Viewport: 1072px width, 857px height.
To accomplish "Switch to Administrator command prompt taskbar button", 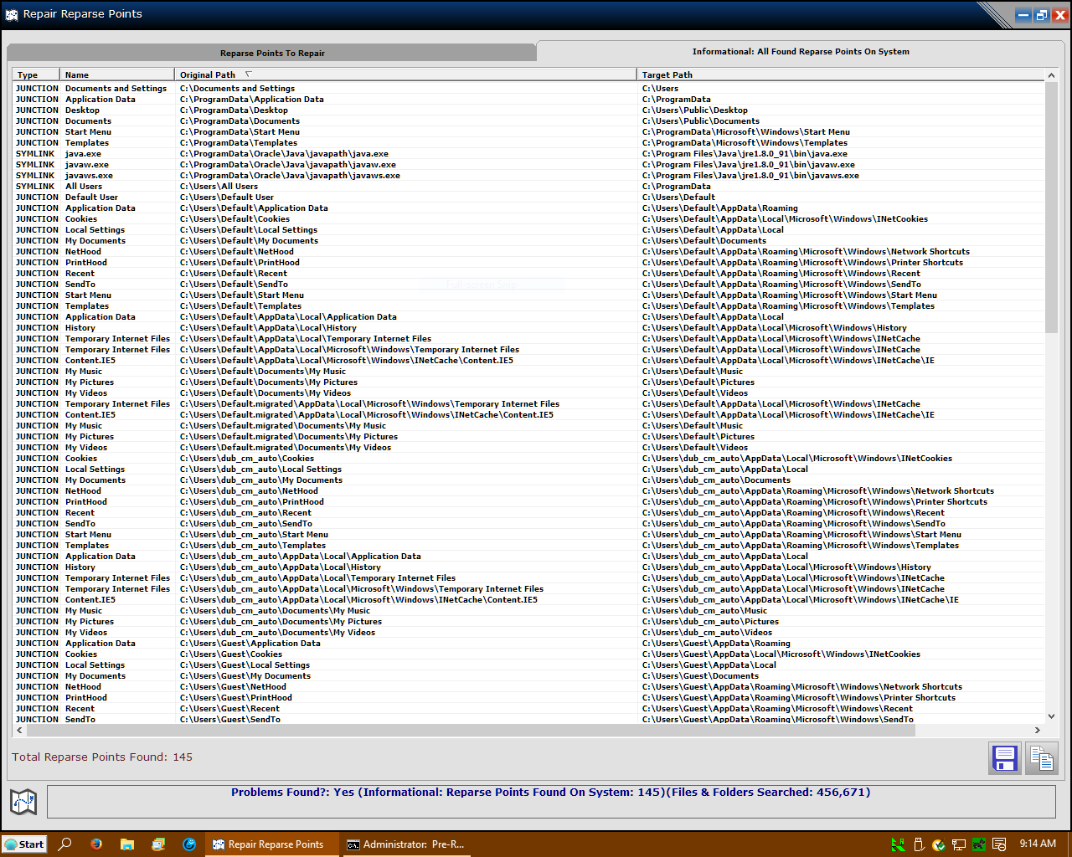I will [x=406, y=844].
